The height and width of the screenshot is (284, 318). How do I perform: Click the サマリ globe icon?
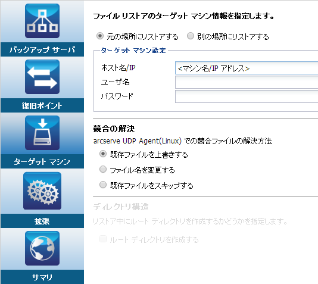[x=42, y=248]
